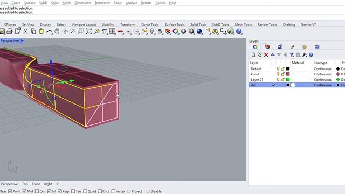This screenshot has width=345, height=194.
Task: Open Linetype Continuous for khoi1 layer
Action: pos(322,74)
